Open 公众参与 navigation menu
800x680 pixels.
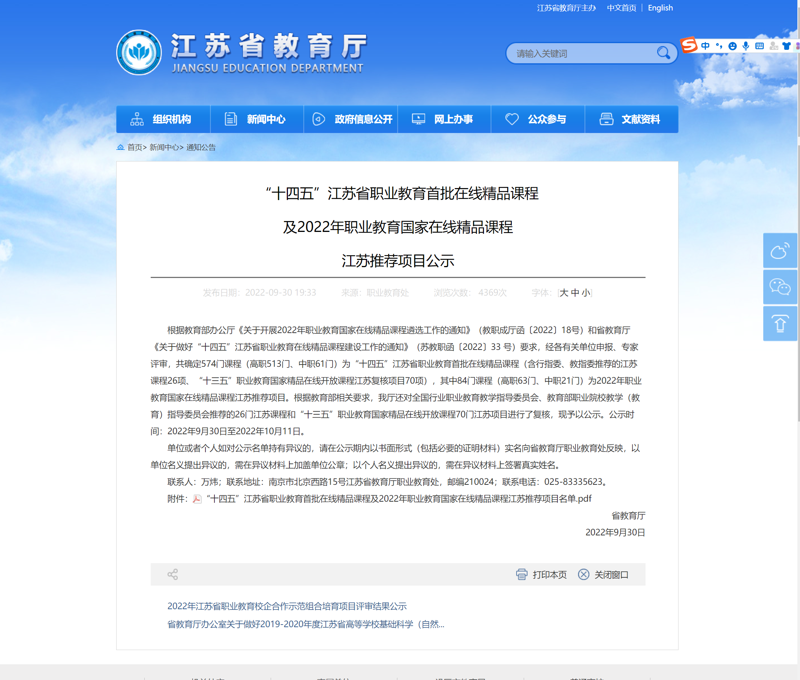click(538, 119)
